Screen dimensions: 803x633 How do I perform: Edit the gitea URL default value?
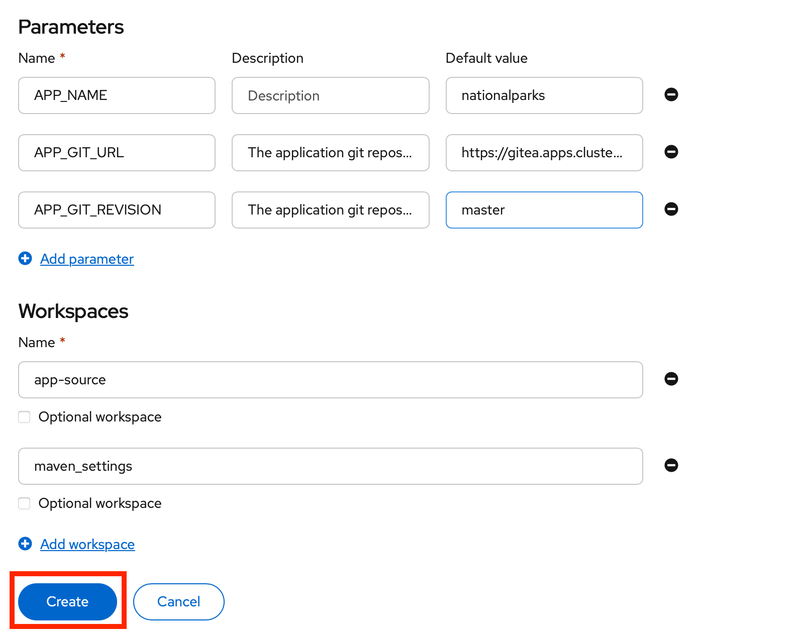tap(544, 153)
